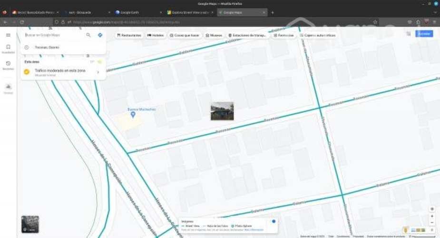440x238 pixels.
Task: Click the red shield extension icon
Action: 427,21
